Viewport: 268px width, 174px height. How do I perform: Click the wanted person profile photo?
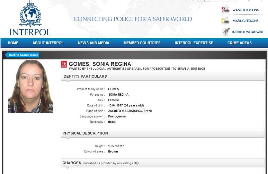[x=31, y=86]
